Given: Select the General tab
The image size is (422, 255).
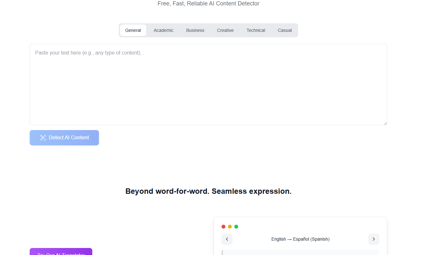Looking at the screenshot, I should 133,30.
